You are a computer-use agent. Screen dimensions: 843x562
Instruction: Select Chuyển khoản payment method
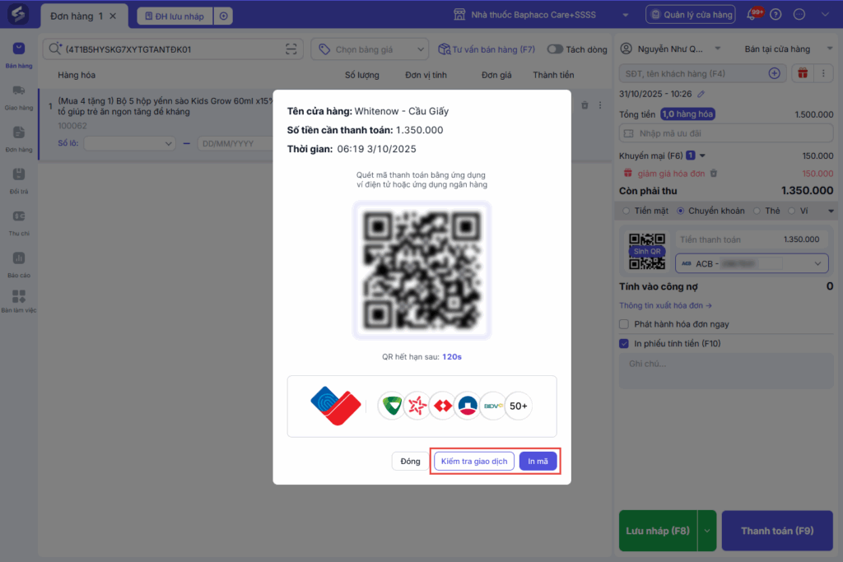point(681,211)
